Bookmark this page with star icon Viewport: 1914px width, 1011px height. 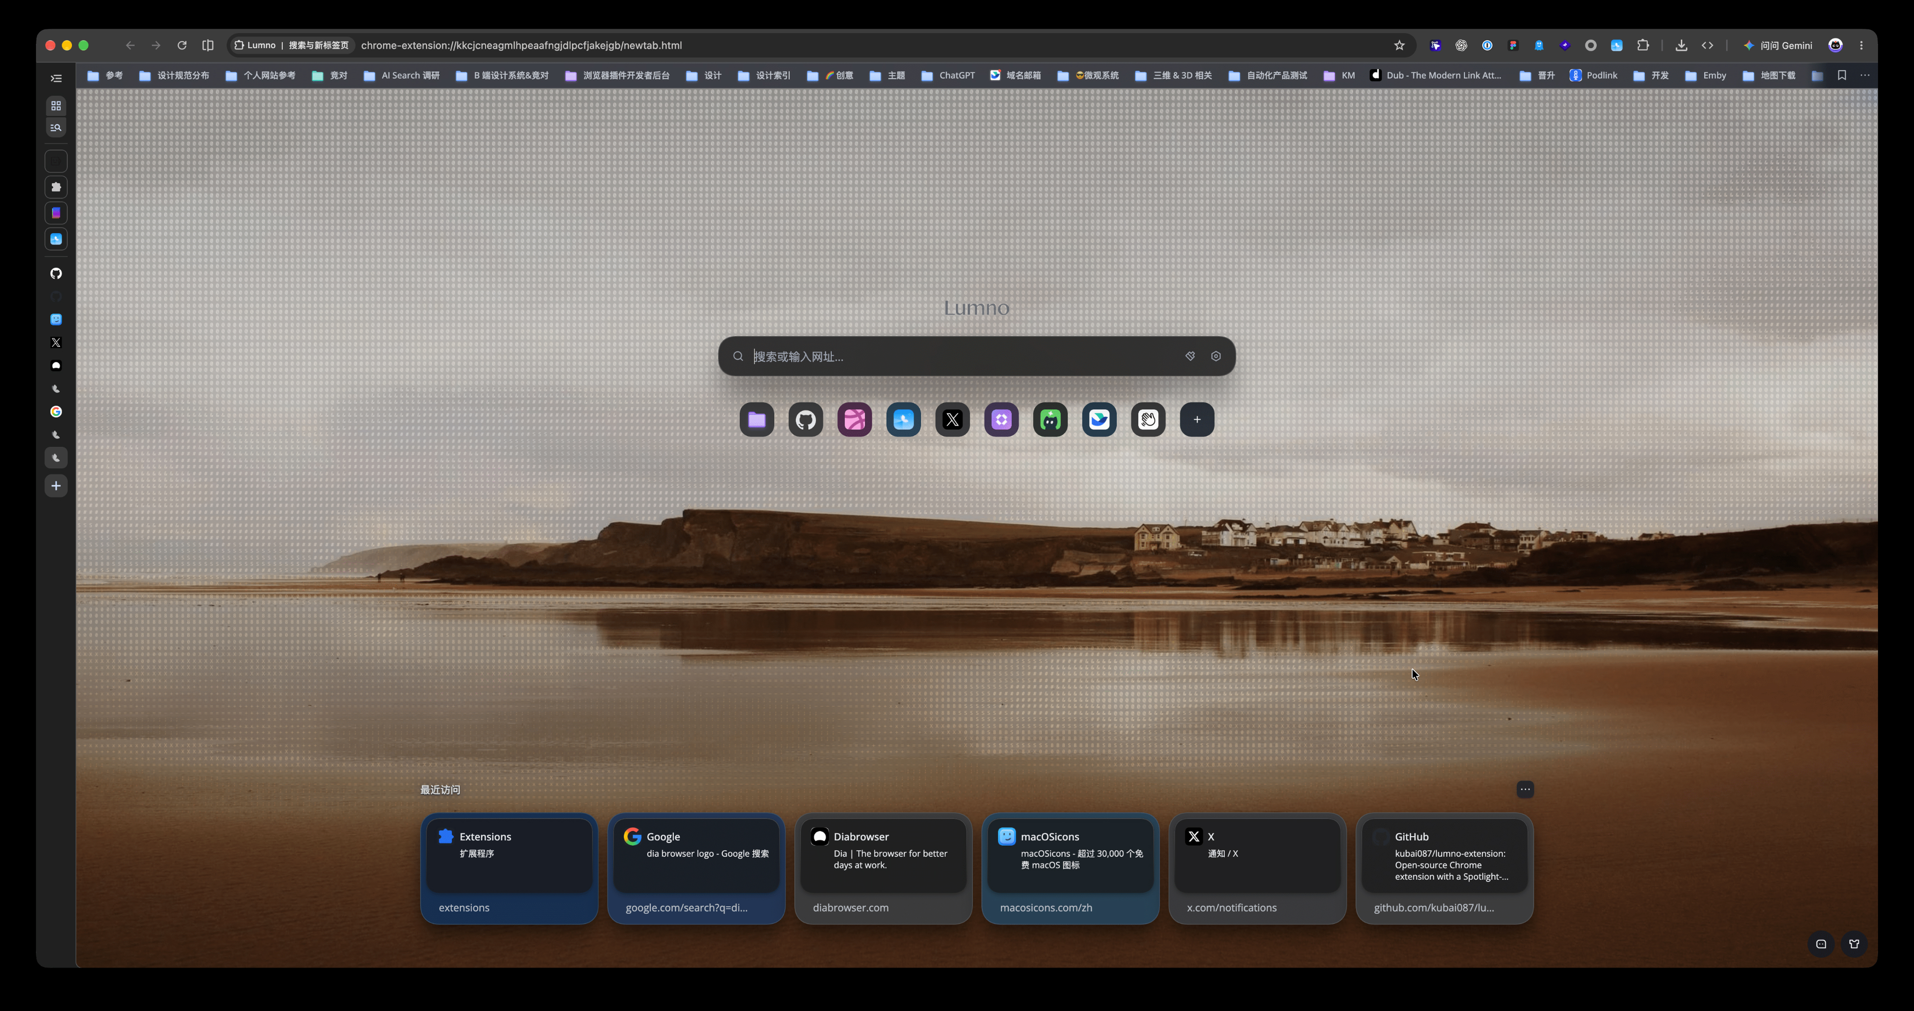point(1399,45)
